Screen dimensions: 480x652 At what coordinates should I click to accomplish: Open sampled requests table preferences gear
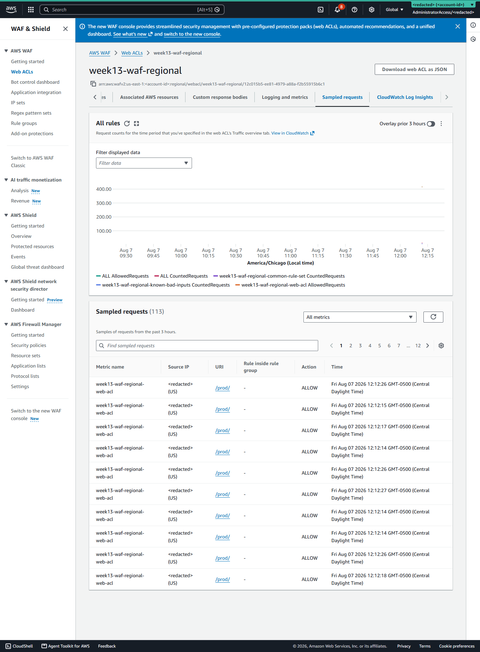(441, 346)
